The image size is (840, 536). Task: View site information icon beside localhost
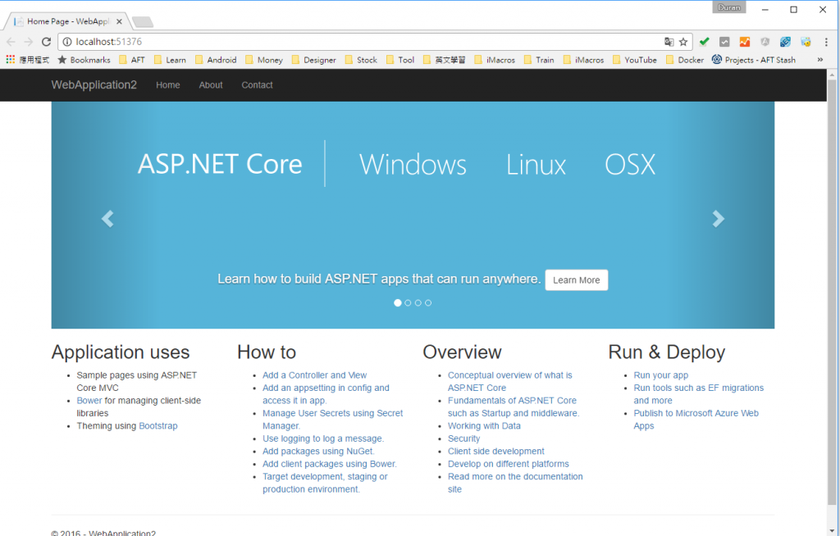click(x=67, y=42)
